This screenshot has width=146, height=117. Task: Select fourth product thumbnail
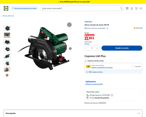tap(7, 49)
